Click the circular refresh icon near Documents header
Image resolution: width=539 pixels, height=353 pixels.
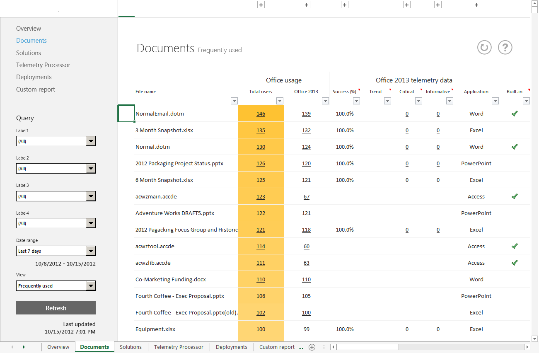[x=484, y=47]
